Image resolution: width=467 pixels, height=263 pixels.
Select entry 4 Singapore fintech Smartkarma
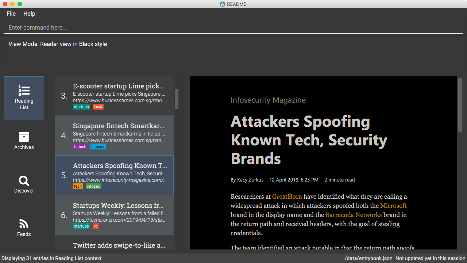pos(114,136)
